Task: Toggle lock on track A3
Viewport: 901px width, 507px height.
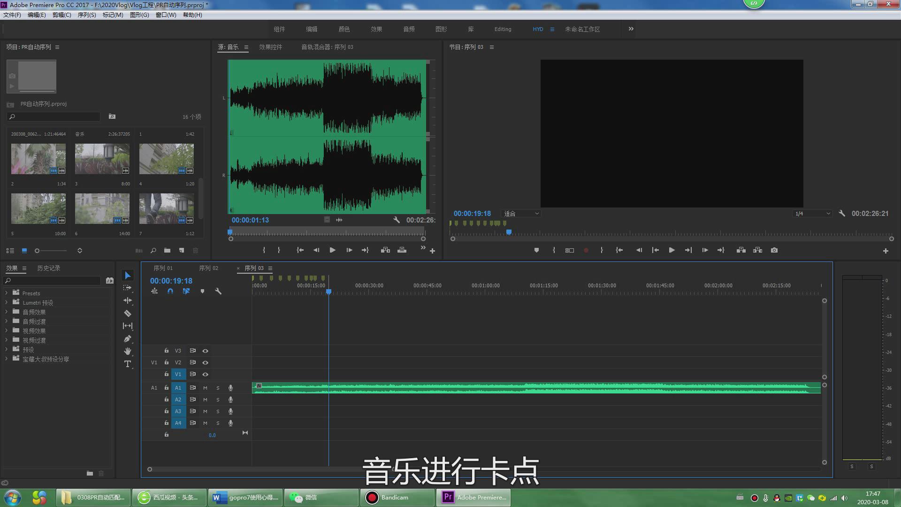Action: 166,411
